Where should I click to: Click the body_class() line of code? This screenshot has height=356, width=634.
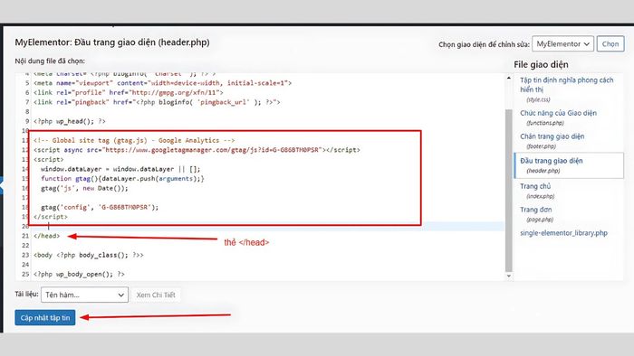(x=89, y=255)
